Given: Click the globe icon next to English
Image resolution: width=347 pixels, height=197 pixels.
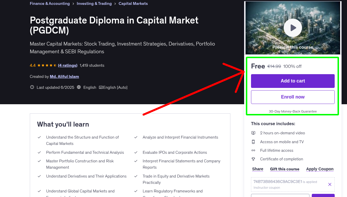Looking at the screenshot, I should point(79,87).
